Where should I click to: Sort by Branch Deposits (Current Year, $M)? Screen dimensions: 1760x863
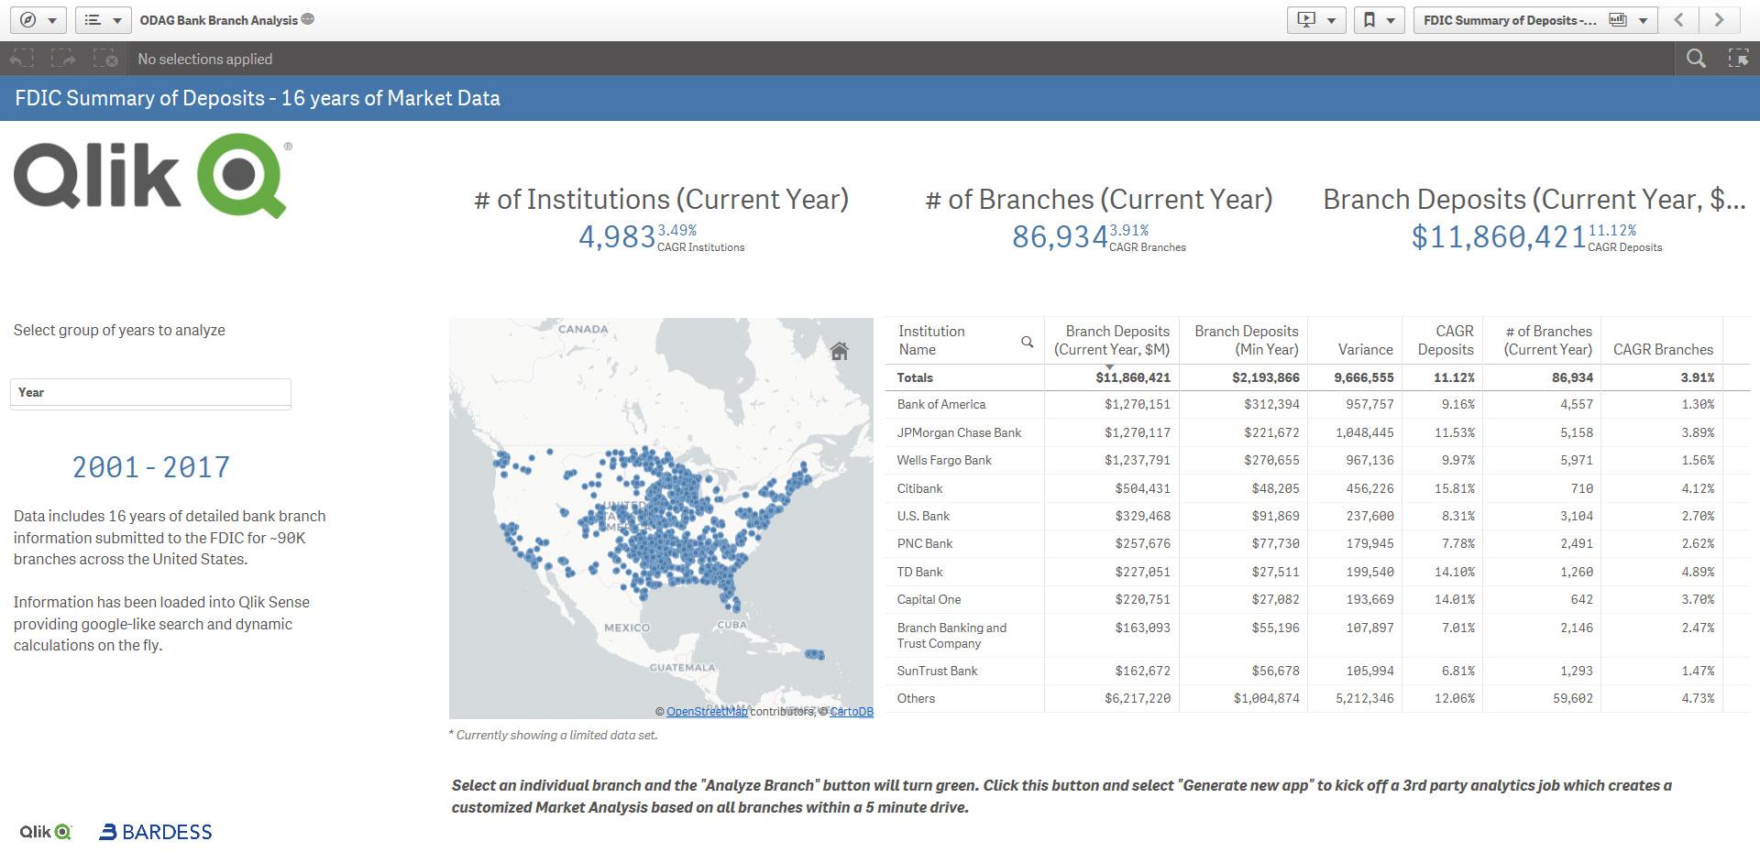coord(1111,341)
